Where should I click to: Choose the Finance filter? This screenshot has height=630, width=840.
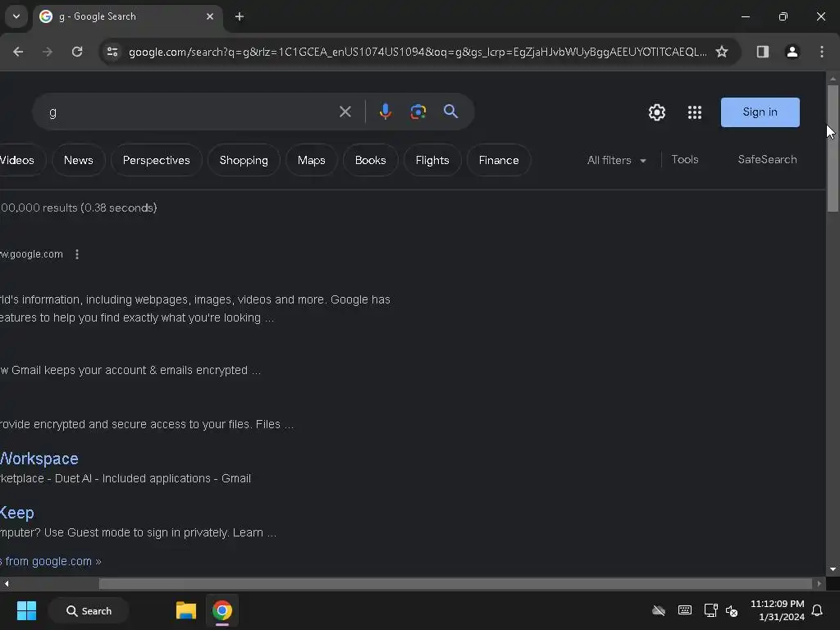click(499, 160)
